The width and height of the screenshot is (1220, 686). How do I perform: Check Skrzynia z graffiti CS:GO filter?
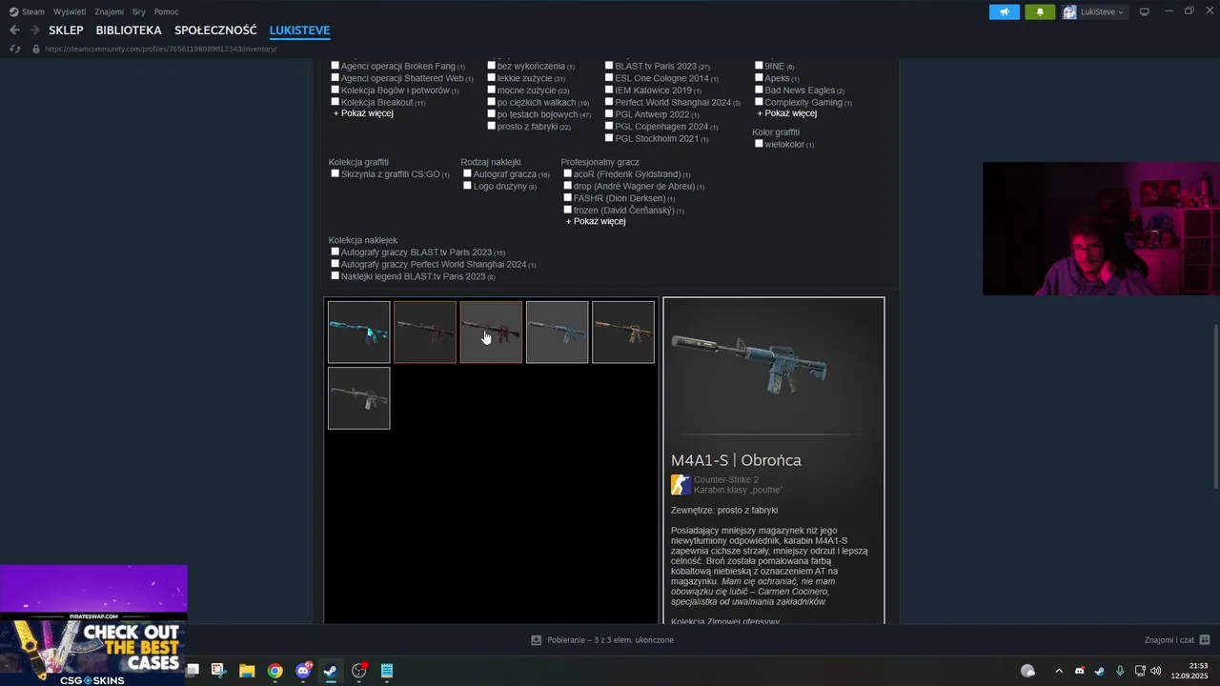(335, 173)
